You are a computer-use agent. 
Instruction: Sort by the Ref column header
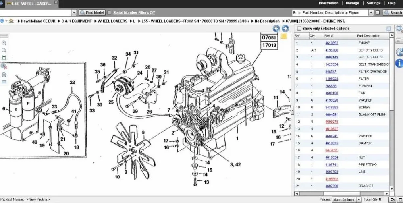[x=301, y=36]
